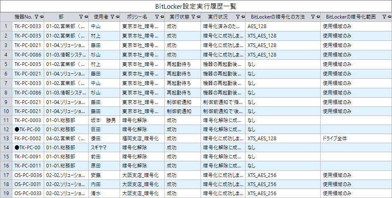Image resolution: width=392 pixels, height=198 pixels.
Task: Click device cell OS-PC-0033
Action: pyautogui.click(x=28, y=193)
